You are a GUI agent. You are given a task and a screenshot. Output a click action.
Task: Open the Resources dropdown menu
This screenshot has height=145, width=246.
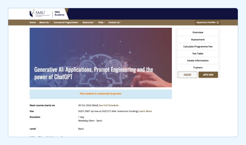[x=89, y=23]
